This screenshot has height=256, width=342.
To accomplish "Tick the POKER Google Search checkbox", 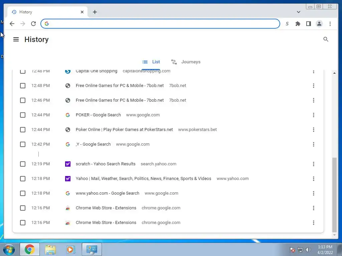I will coord(23,115).
